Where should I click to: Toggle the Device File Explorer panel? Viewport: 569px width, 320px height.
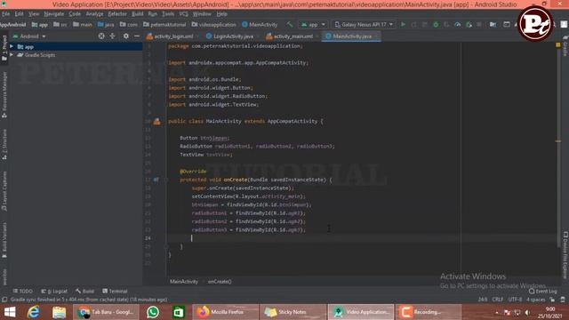(x=565, y=255)
